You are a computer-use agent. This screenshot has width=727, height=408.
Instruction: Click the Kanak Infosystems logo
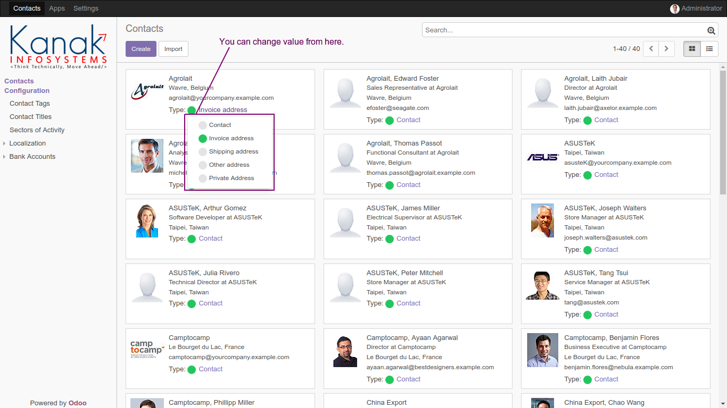point(59,47)
